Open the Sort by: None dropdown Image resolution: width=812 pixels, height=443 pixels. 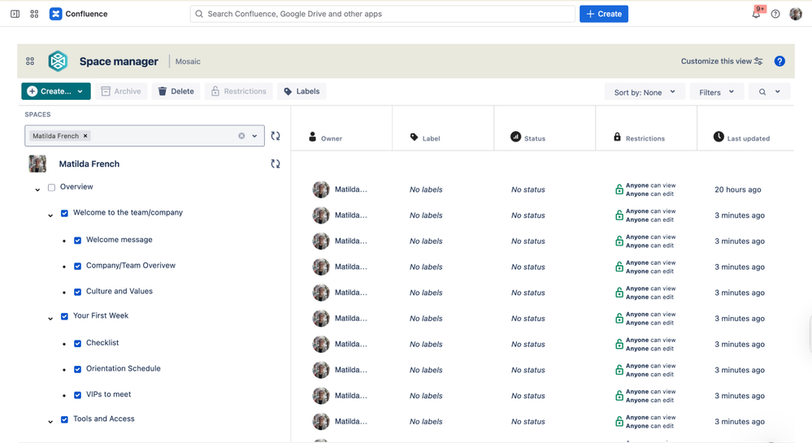coord(645,92)
